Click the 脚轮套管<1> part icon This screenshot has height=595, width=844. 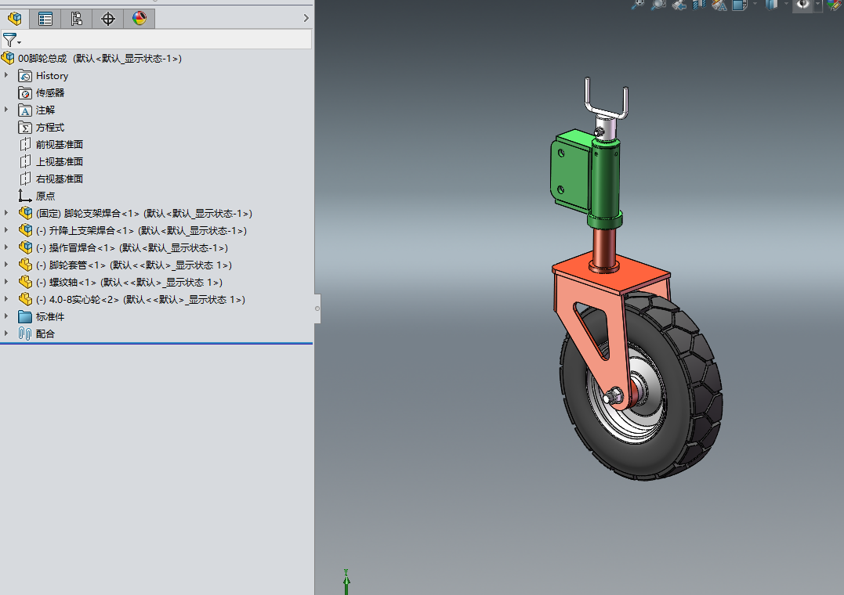click(25, 265)
